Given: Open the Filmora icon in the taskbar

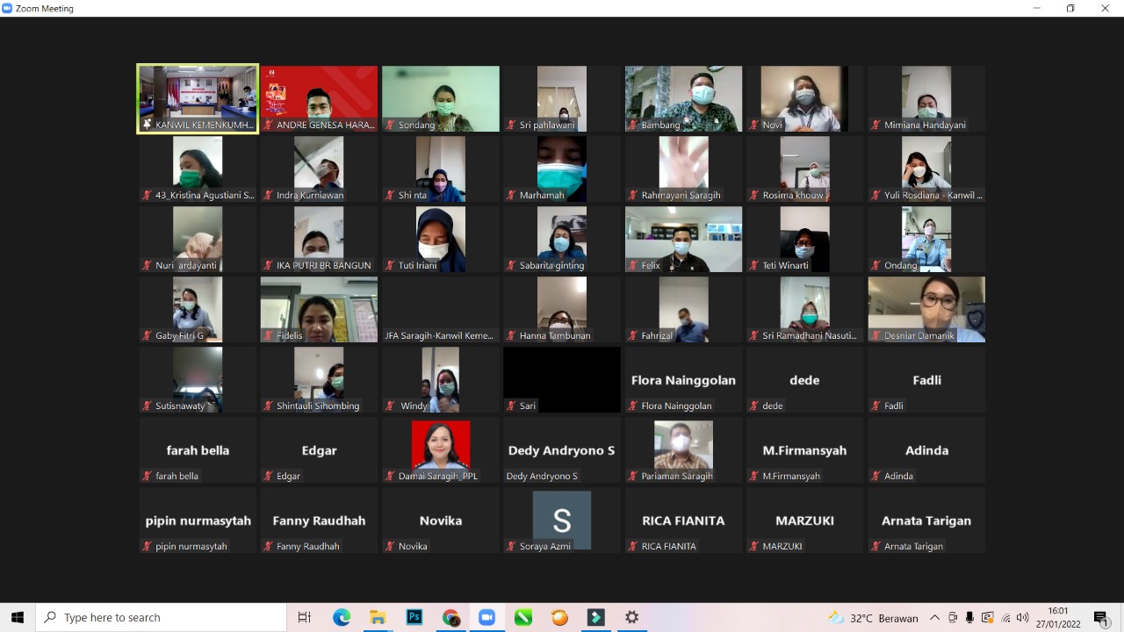Looking at the screenshot, I should 595,618.
